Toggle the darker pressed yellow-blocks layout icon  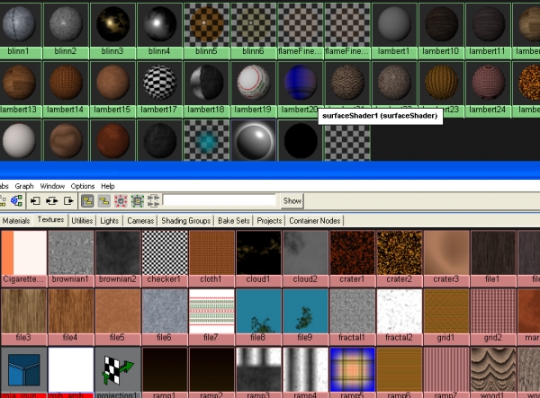coord(87,201)
